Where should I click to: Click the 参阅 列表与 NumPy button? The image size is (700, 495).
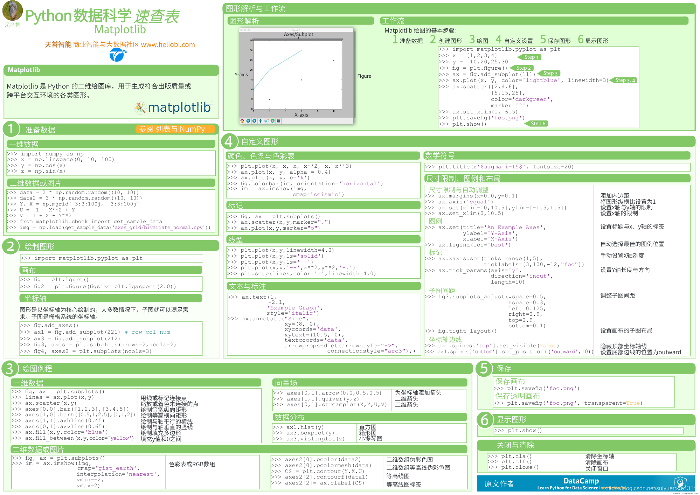coord(175,129)
